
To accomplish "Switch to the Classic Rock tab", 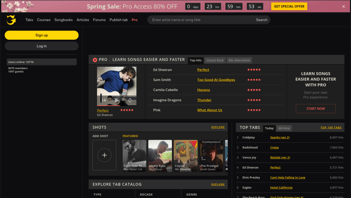I will pyautogui.click(x=215, y=61).
